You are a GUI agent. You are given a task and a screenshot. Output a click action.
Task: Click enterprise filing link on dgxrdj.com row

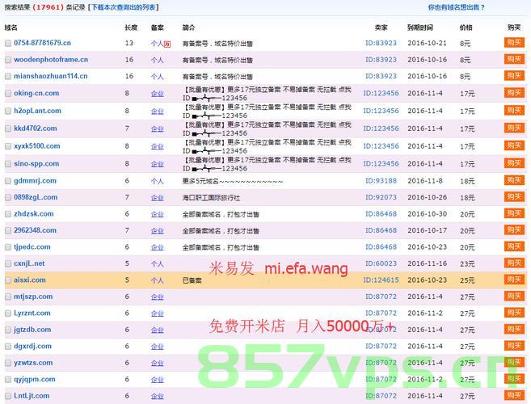pyautogui.click(x=158, y=347)
